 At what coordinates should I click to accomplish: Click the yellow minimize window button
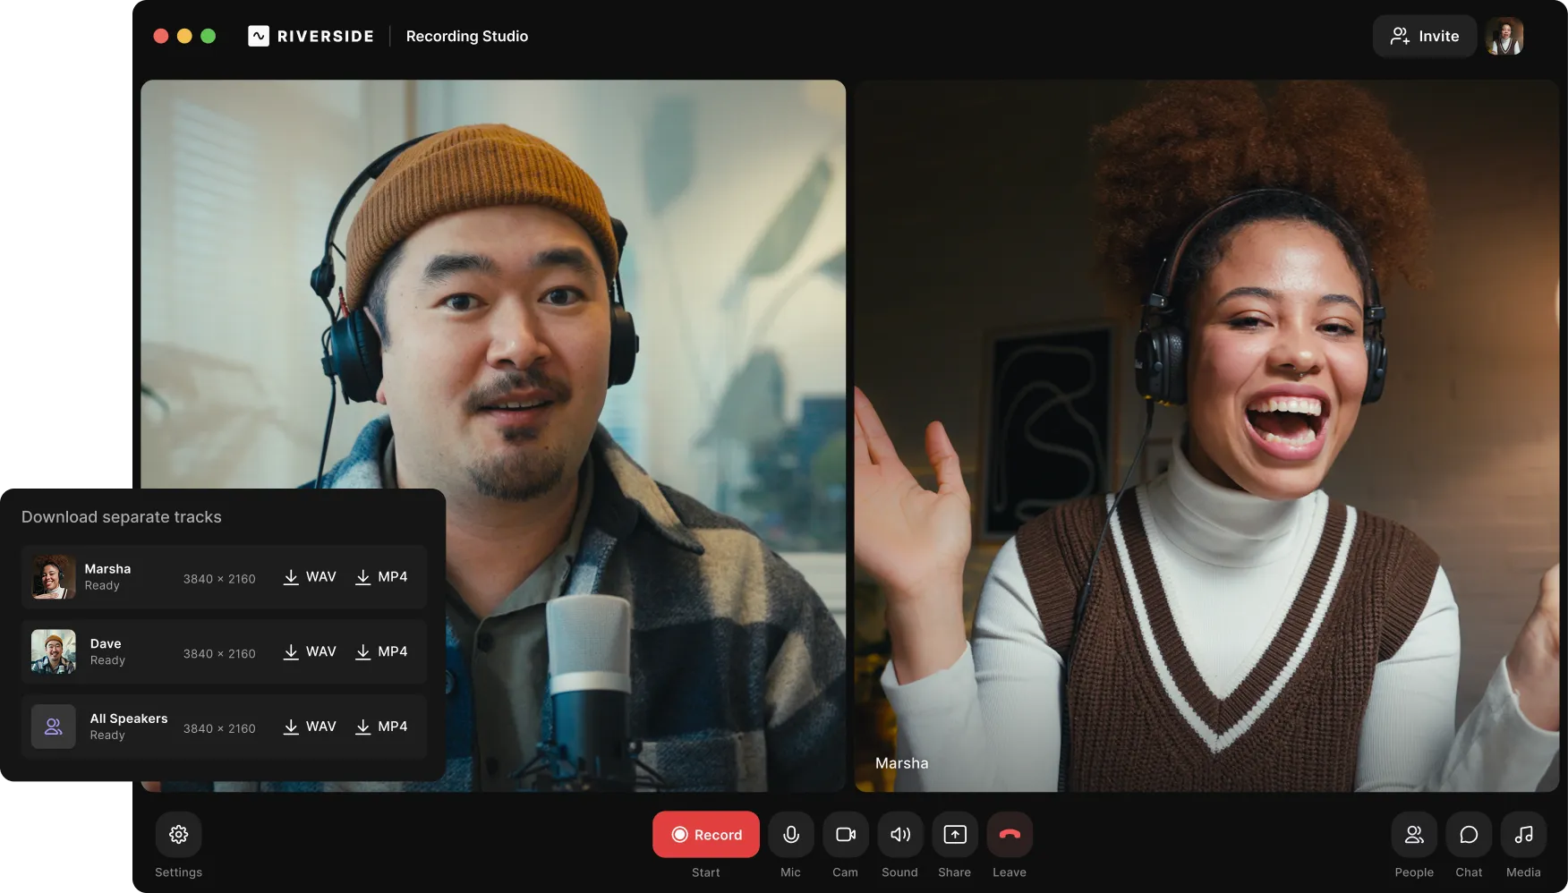tap(184, 36)
